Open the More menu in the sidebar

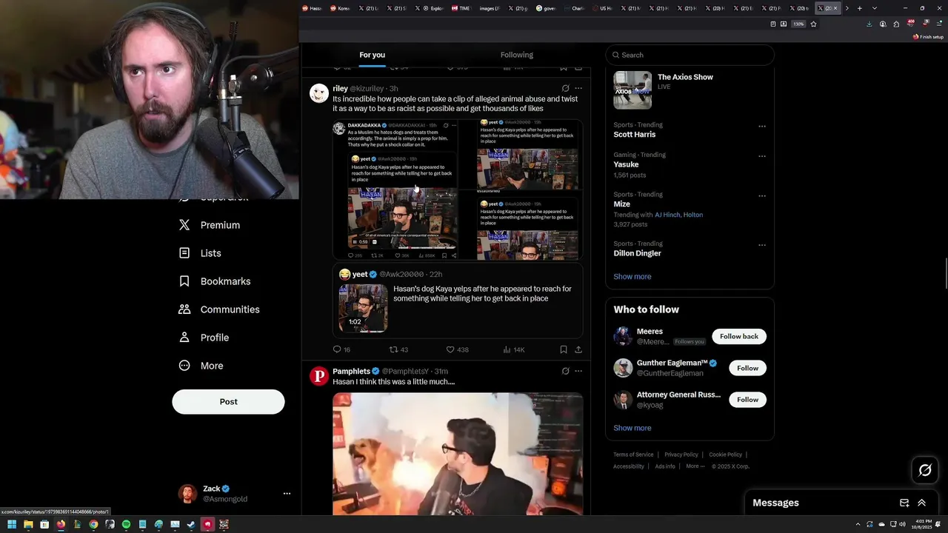201,366
